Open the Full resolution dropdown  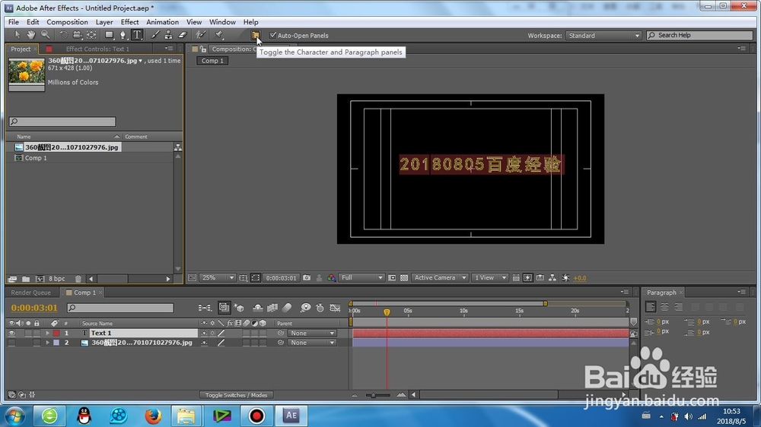(361, 278)
